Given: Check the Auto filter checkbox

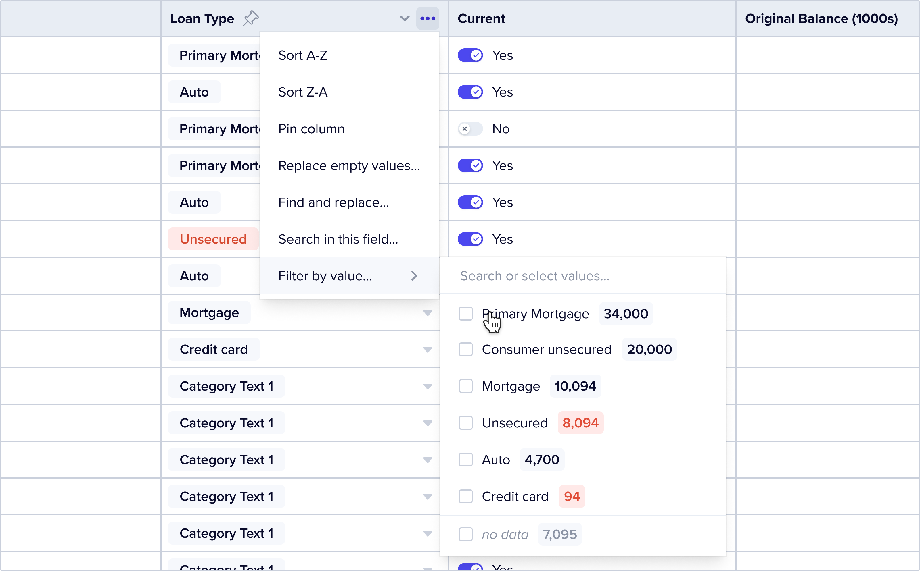Looking at the screenshot, I should [465, 460].
